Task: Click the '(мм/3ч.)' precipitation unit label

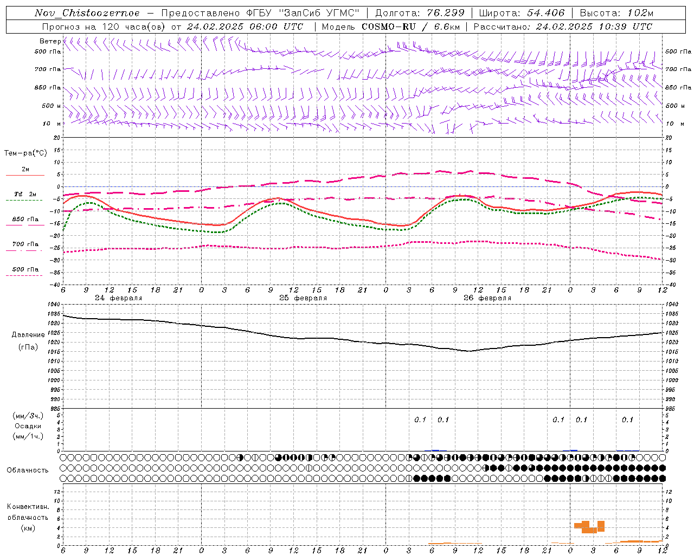Action: point(28,416)
